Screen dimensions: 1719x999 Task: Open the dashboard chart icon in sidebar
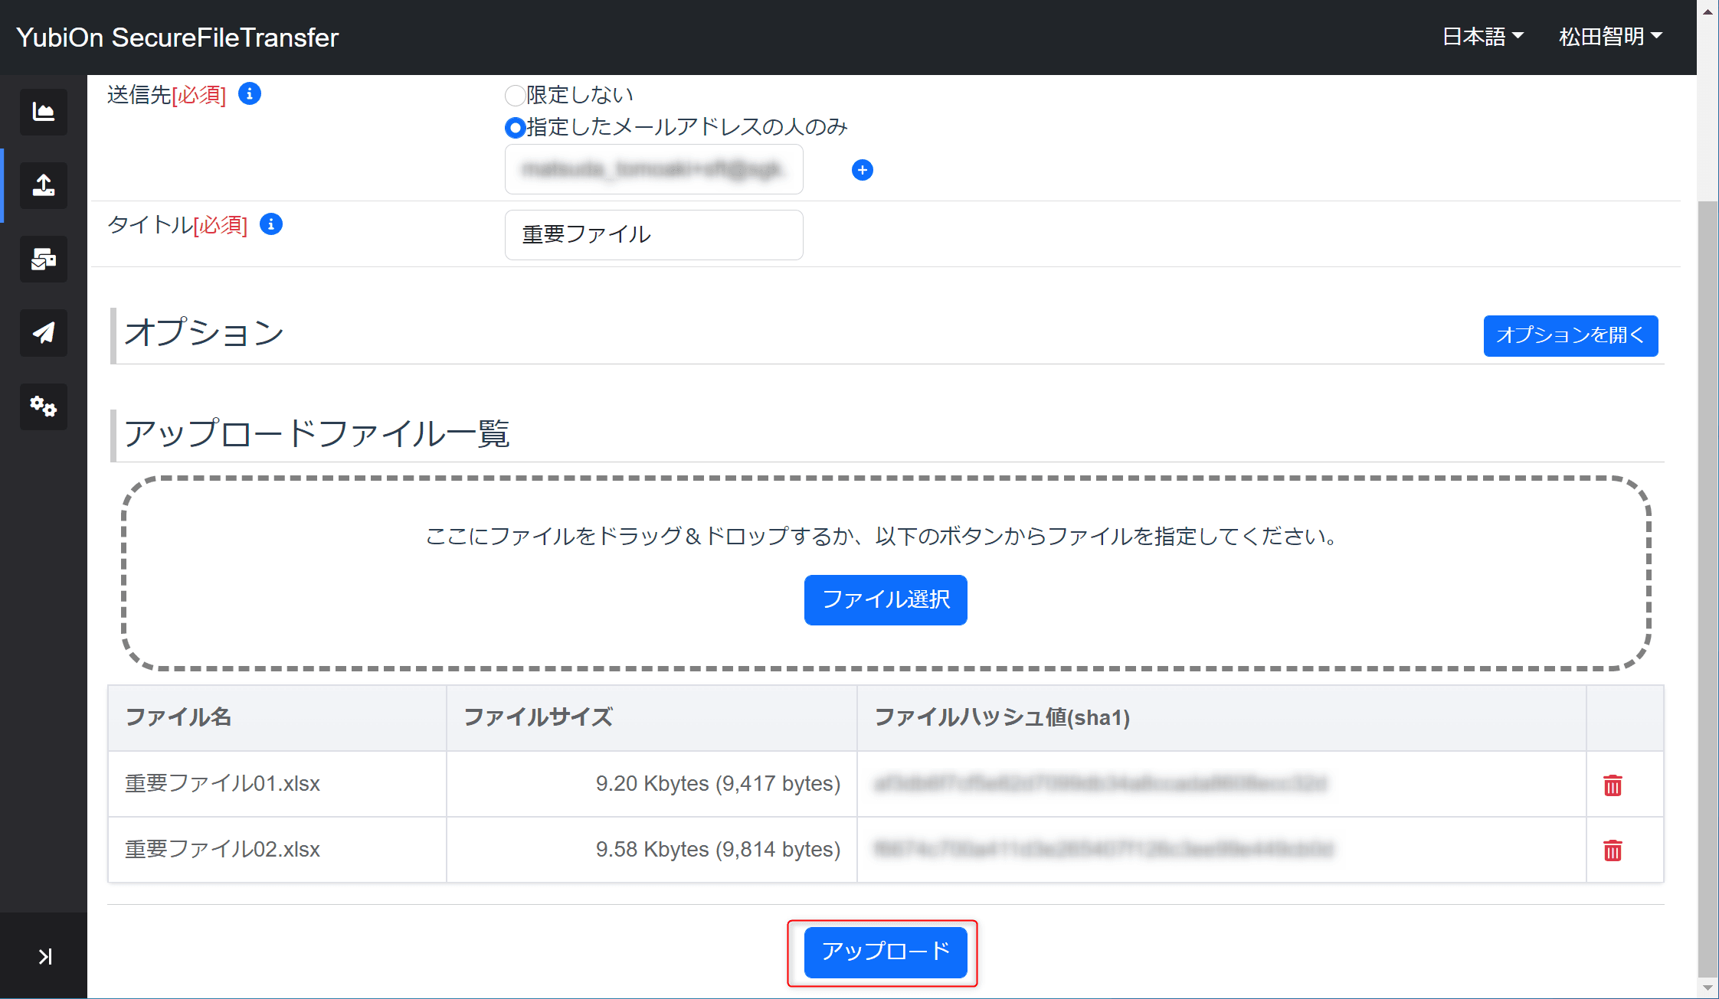[x=44, y=112]
